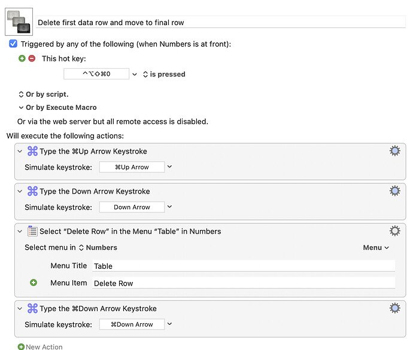The width and height of the screenshot is (413, 350).
Task: Open the gear menu for Select Menu action
Action: [x=394, y=231]
